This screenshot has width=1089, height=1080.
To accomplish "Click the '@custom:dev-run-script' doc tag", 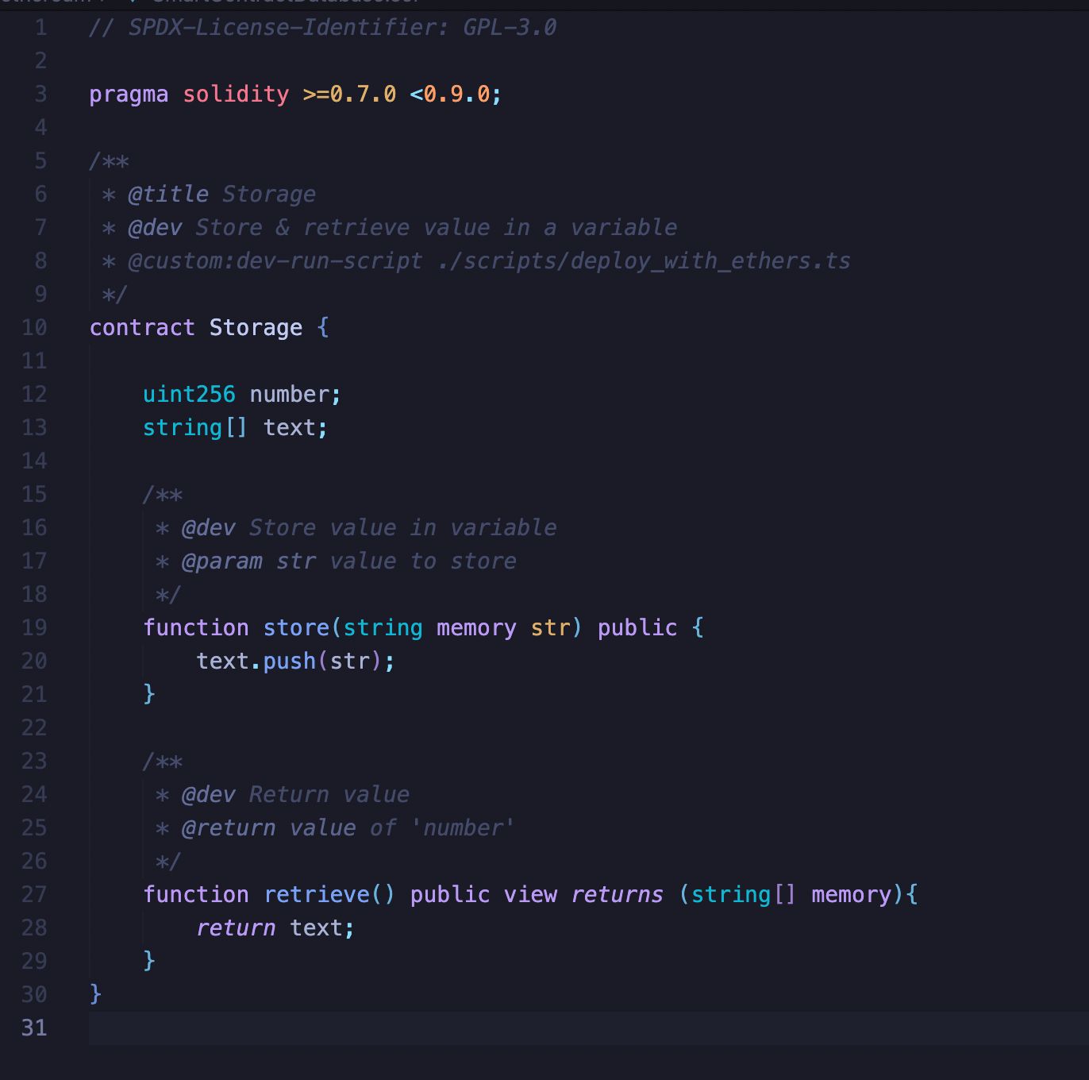I will [275, 261].
